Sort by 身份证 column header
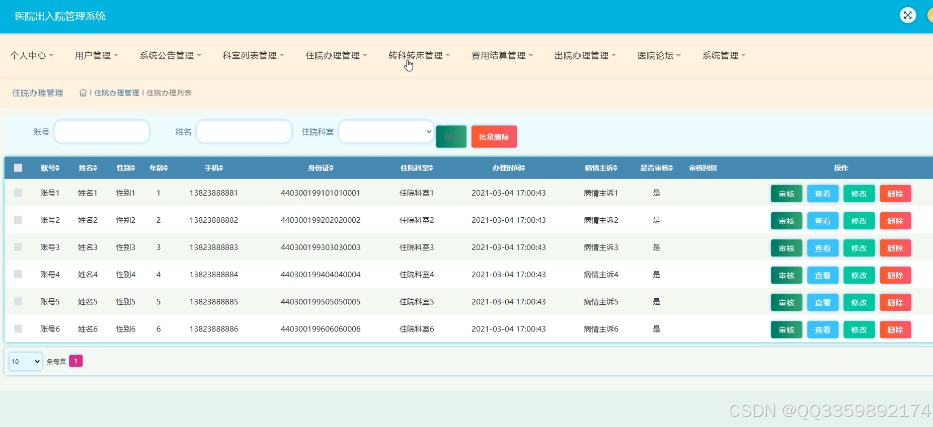The height and width of the screenshot is (427, 933). point(321,168)
